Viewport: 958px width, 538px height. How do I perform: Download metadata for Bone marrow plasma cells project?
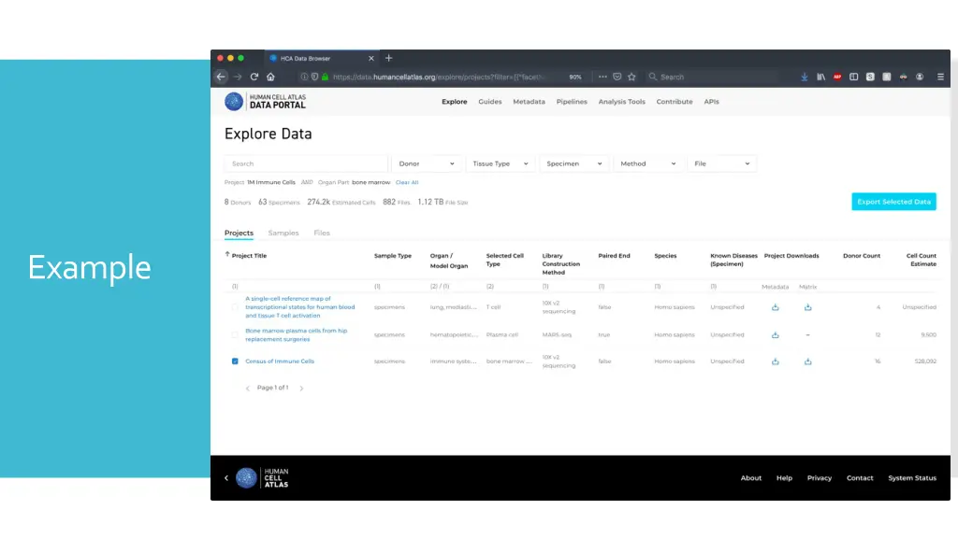775,334
